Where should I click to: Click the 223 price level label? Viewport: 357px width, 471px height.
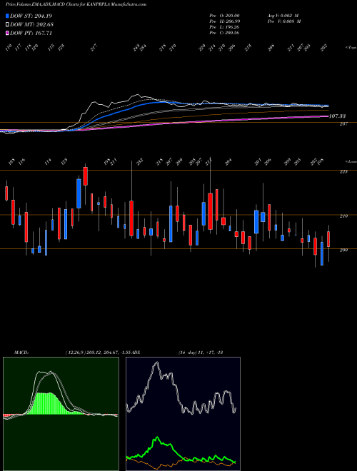tap(343, 171)
